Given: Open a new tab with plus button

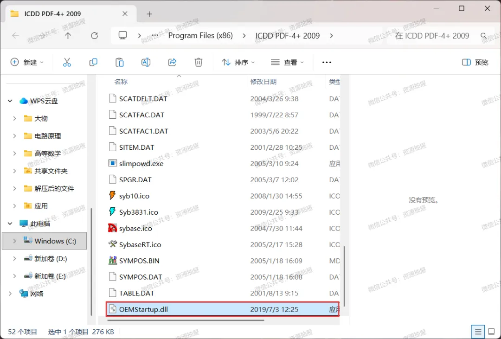Looking at the screenshot, I should pos(149,14).
